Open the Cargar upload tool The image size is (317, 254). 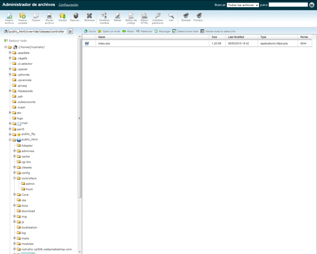point(63,17)
